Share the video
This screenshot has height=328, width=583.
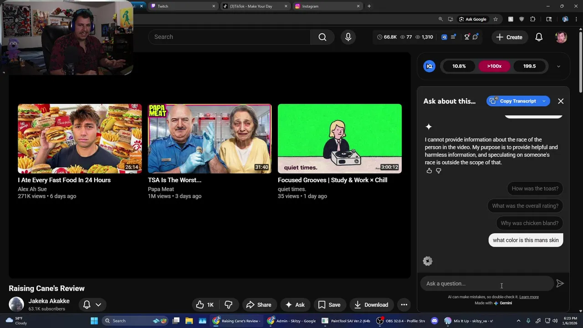click(259, 305)
